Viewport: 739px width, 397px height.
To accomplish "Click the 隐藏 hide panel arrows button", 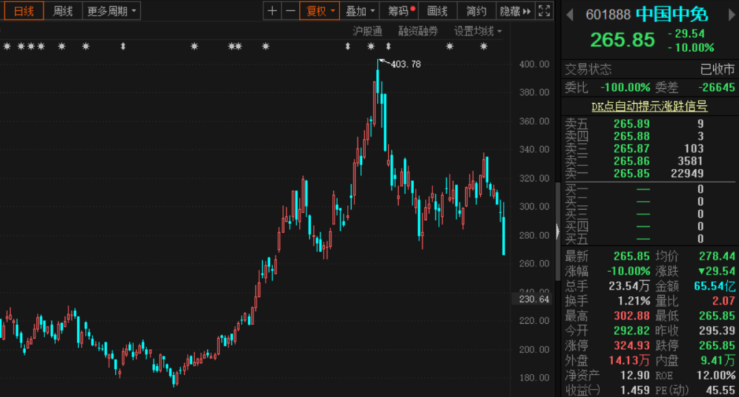I will coord(515,11).
